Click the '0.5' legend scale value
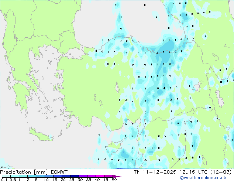Image resolution: width=234 pixels, height=181 pixels. tap(13, 180)
